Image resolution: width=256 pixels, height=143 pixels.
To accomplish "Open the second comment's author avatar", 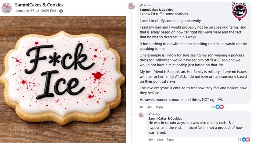I will click(x=141, y=115).
